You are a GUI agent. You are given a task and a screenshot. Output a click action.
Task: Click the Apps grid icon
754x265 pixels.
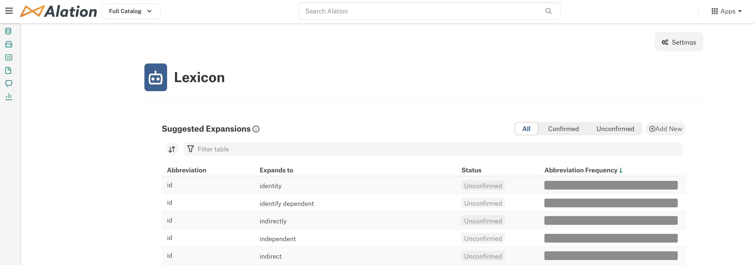tap(714, 11)
